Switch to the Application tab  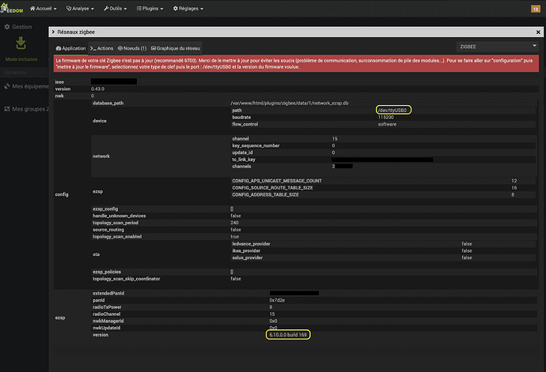70,47
